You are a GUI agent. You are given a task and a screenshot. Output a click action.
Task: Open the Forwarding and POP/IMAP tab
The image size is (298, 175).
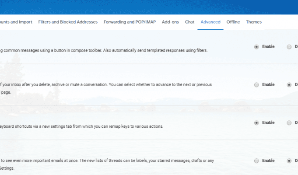[x=130, y=22]
